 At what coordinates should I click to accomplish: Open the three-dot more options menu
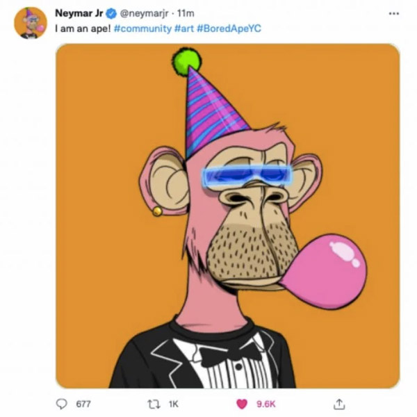coord(394,13)
